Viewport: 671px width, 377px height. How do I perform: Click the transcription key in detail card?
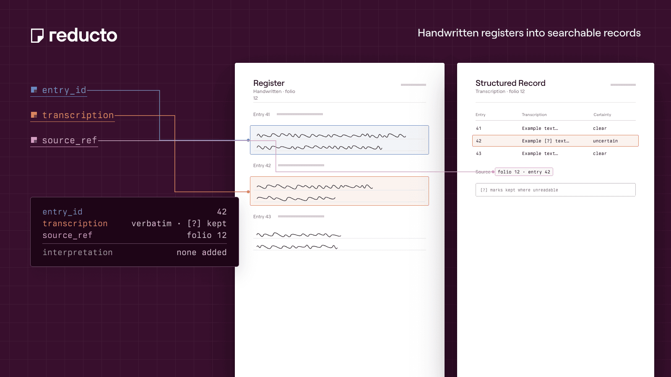[x=75, y=224]
